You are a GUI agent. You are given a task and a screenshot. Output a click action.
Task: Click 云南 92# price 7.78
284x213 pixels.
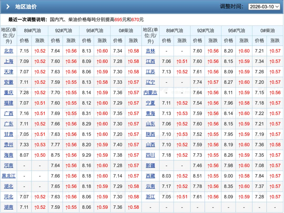click(x=197, y=186)
